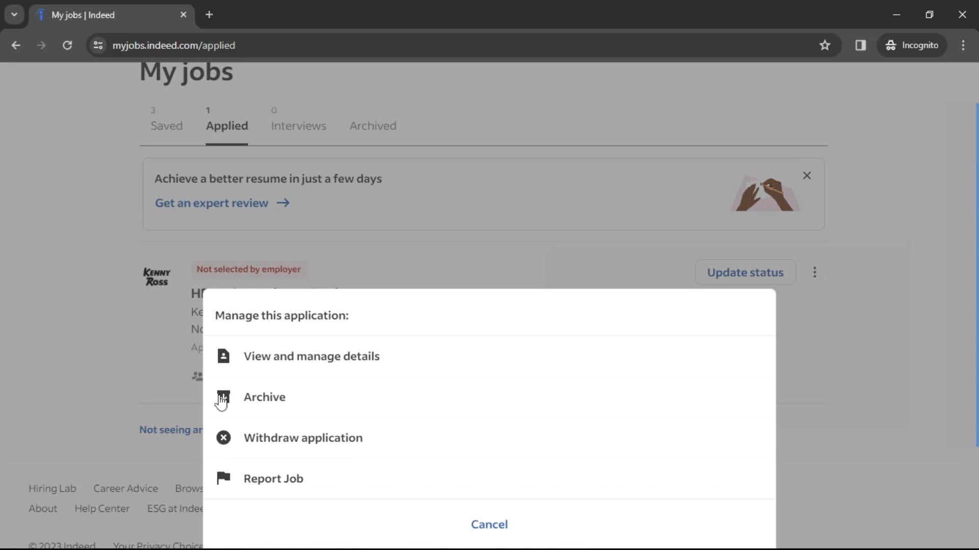Open Hiring Lab footer link
This screenshot has height=550, width=979.
coord(52,488)
